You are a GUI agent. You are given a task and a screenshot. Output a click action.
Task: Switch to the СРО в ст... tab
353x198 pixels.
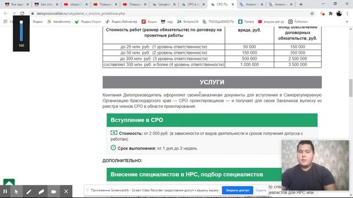point(193,4)
